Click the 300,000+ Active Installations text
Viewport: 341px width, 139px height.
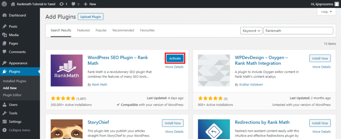71,105
